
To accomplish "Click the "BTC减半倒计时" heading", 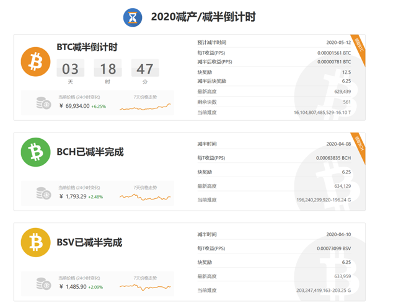I will (x=87, y=47).
